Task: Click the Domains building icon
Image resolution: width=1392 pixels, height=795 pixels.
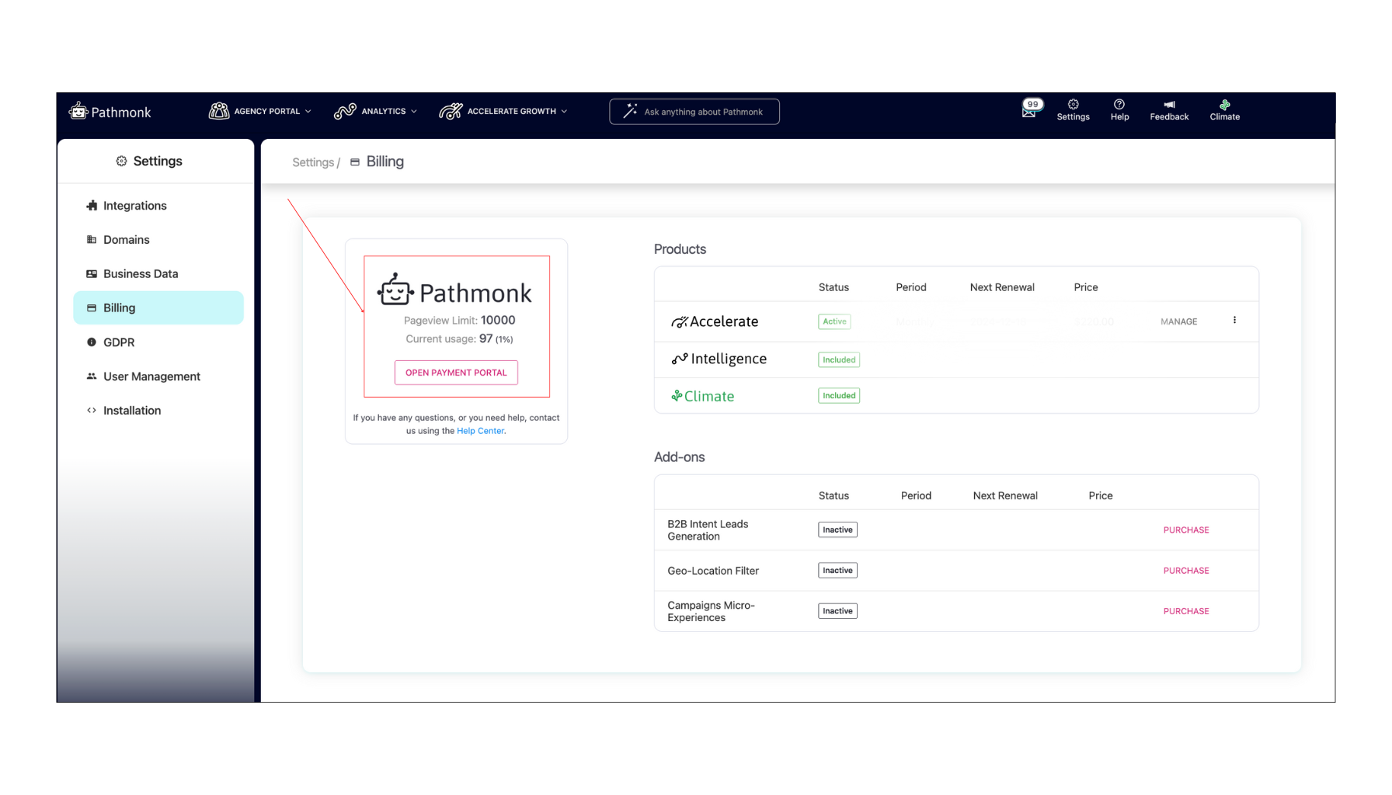Action: click(92, 239)
